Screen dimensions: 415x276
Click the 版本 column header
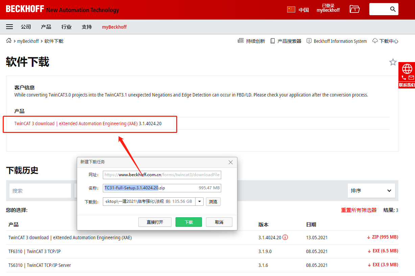[263, 224]
